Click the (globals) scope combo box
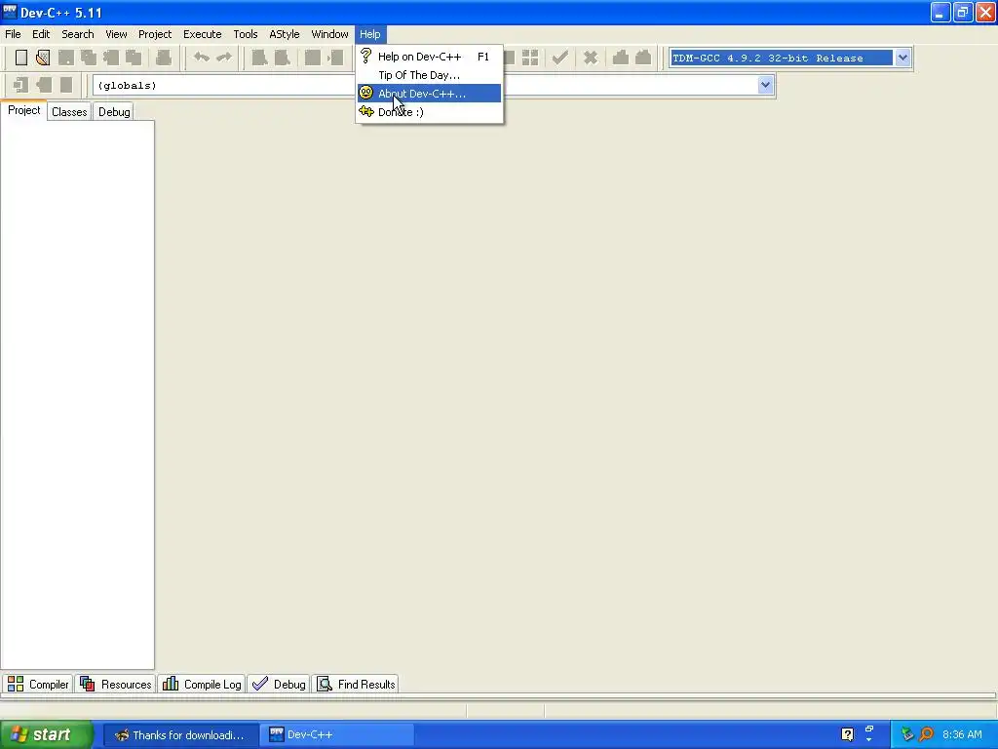The image size is (998, 749). (x=223, y=86)
